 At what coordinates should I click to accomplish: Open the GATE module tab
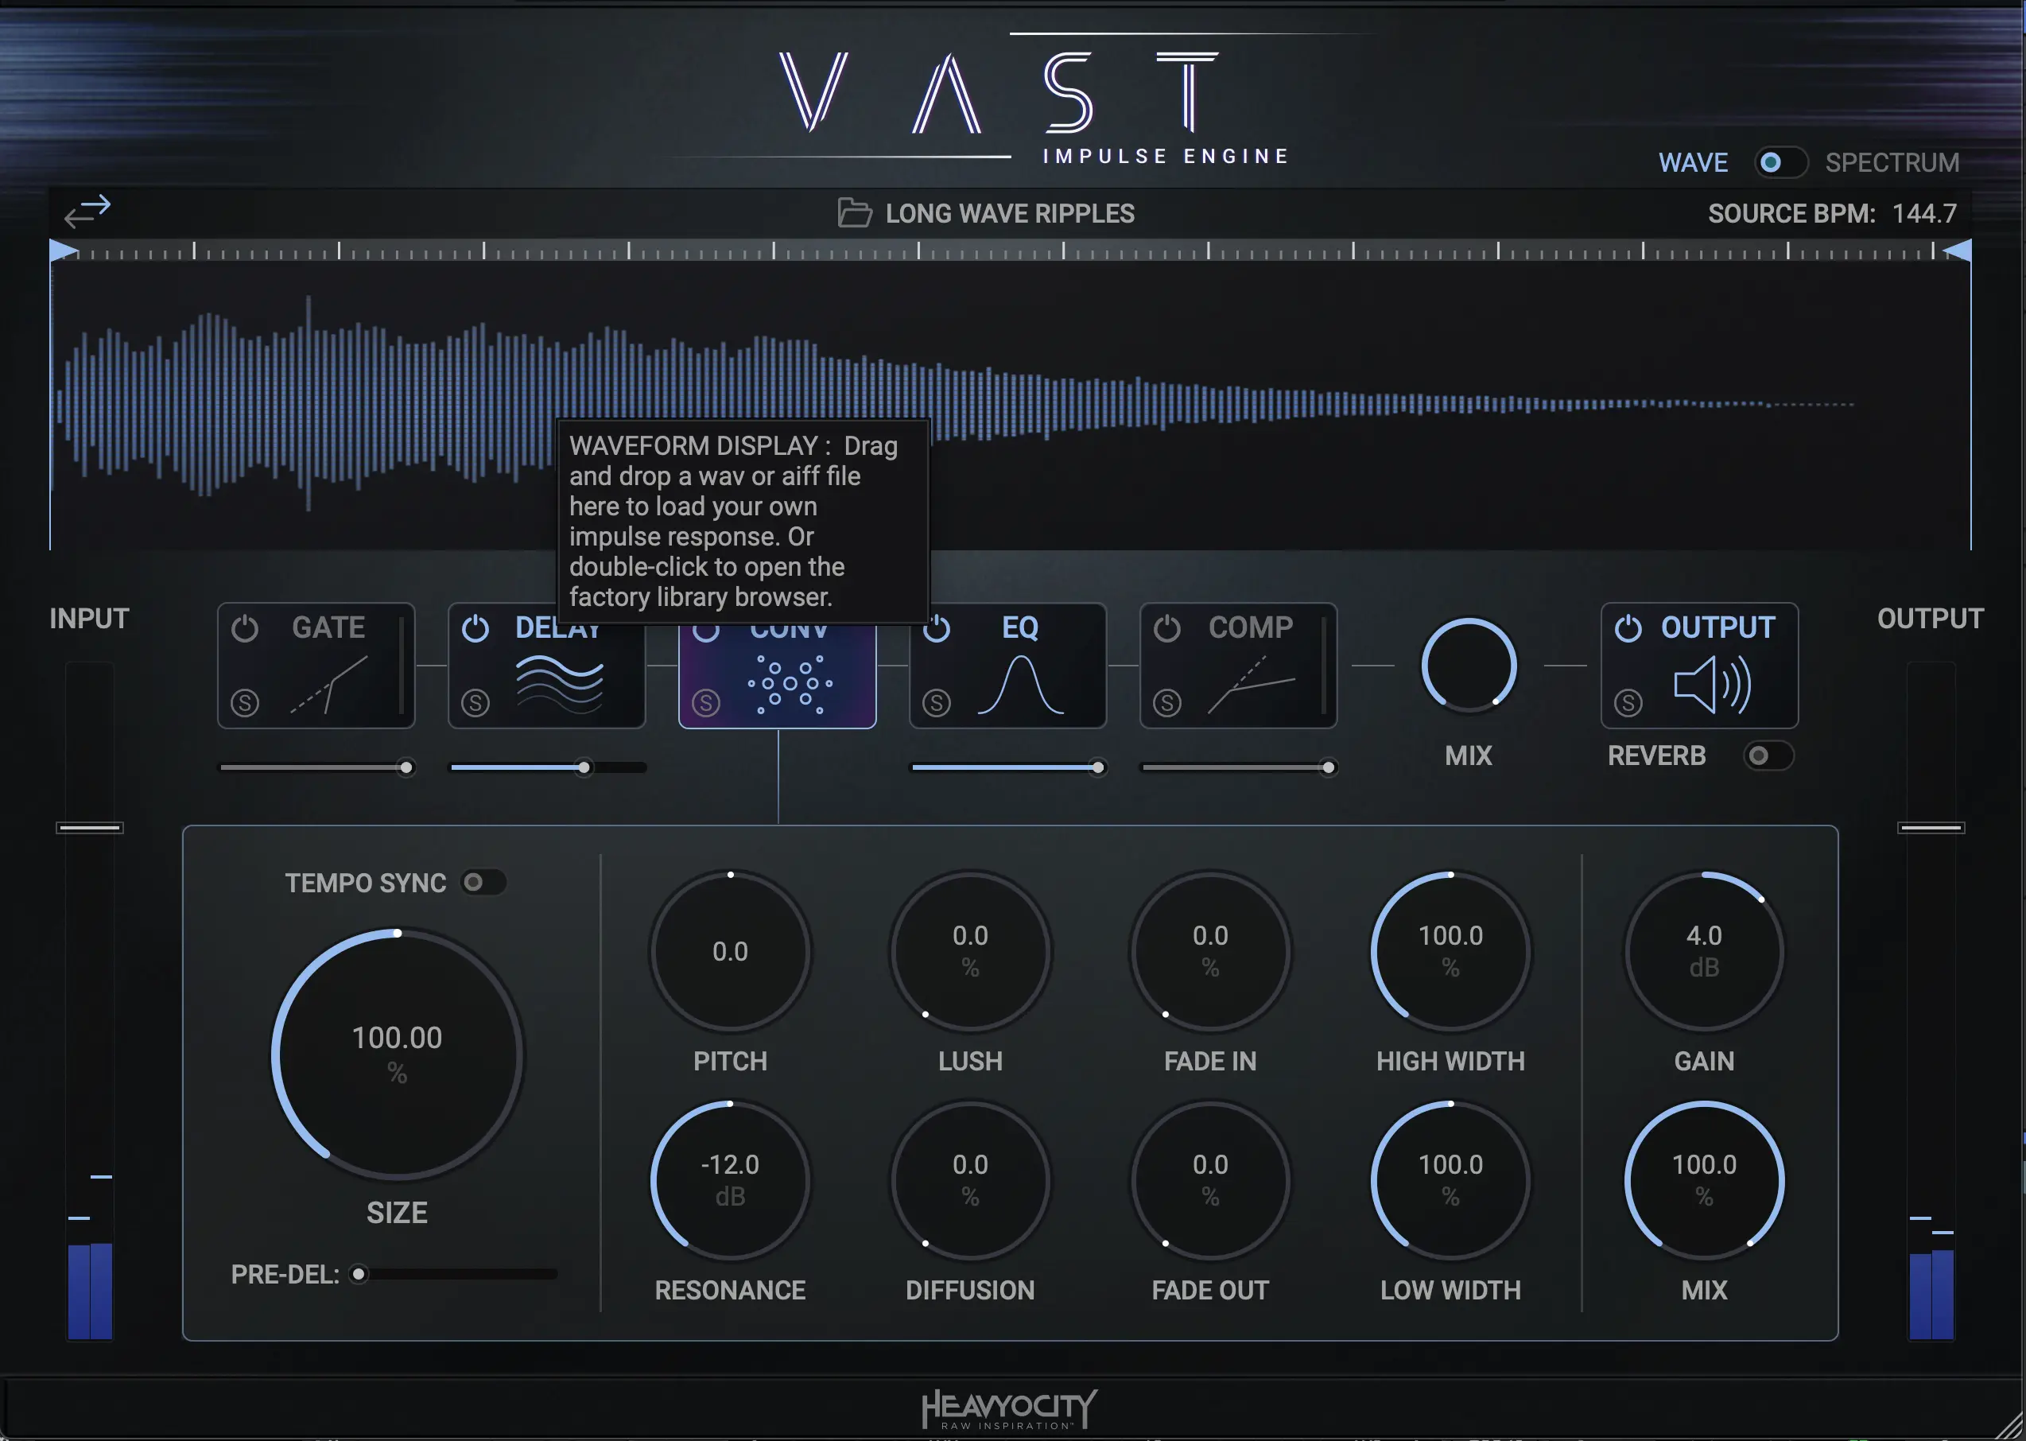click(x=316, y=666)
